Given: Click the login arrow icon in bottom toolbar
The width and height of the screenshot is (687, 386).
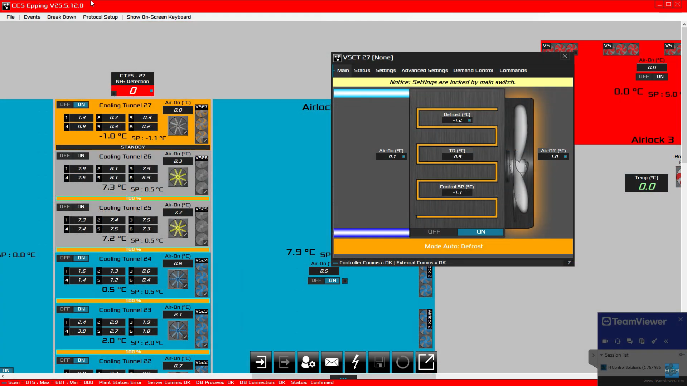Looking at the screenshot, I should (261, 362).
